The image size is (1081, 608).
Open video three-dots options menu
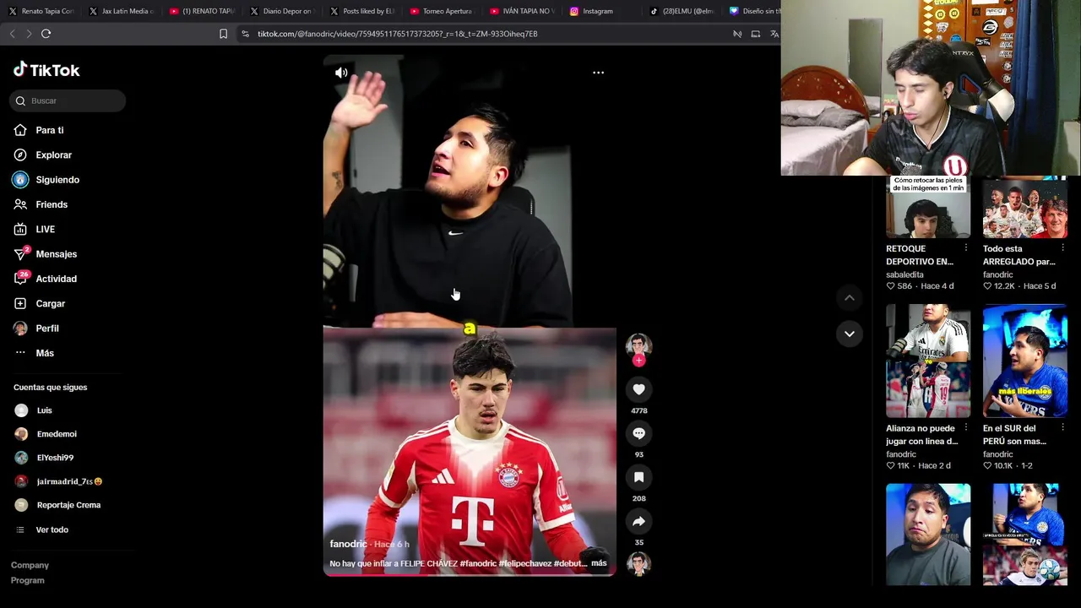tap(598, 73)
